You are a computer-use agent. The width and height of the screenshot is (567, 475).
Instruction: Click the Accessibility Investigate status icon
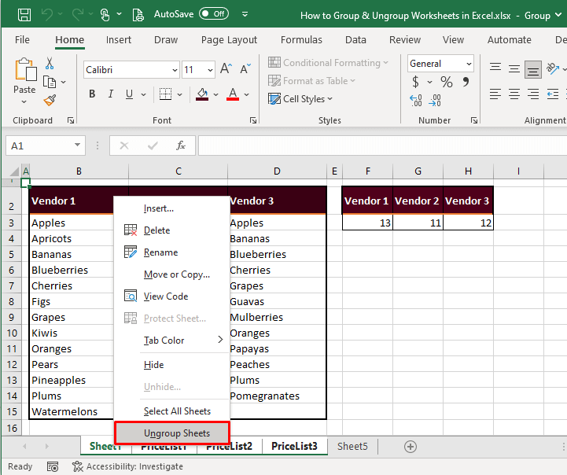[77, 466]
